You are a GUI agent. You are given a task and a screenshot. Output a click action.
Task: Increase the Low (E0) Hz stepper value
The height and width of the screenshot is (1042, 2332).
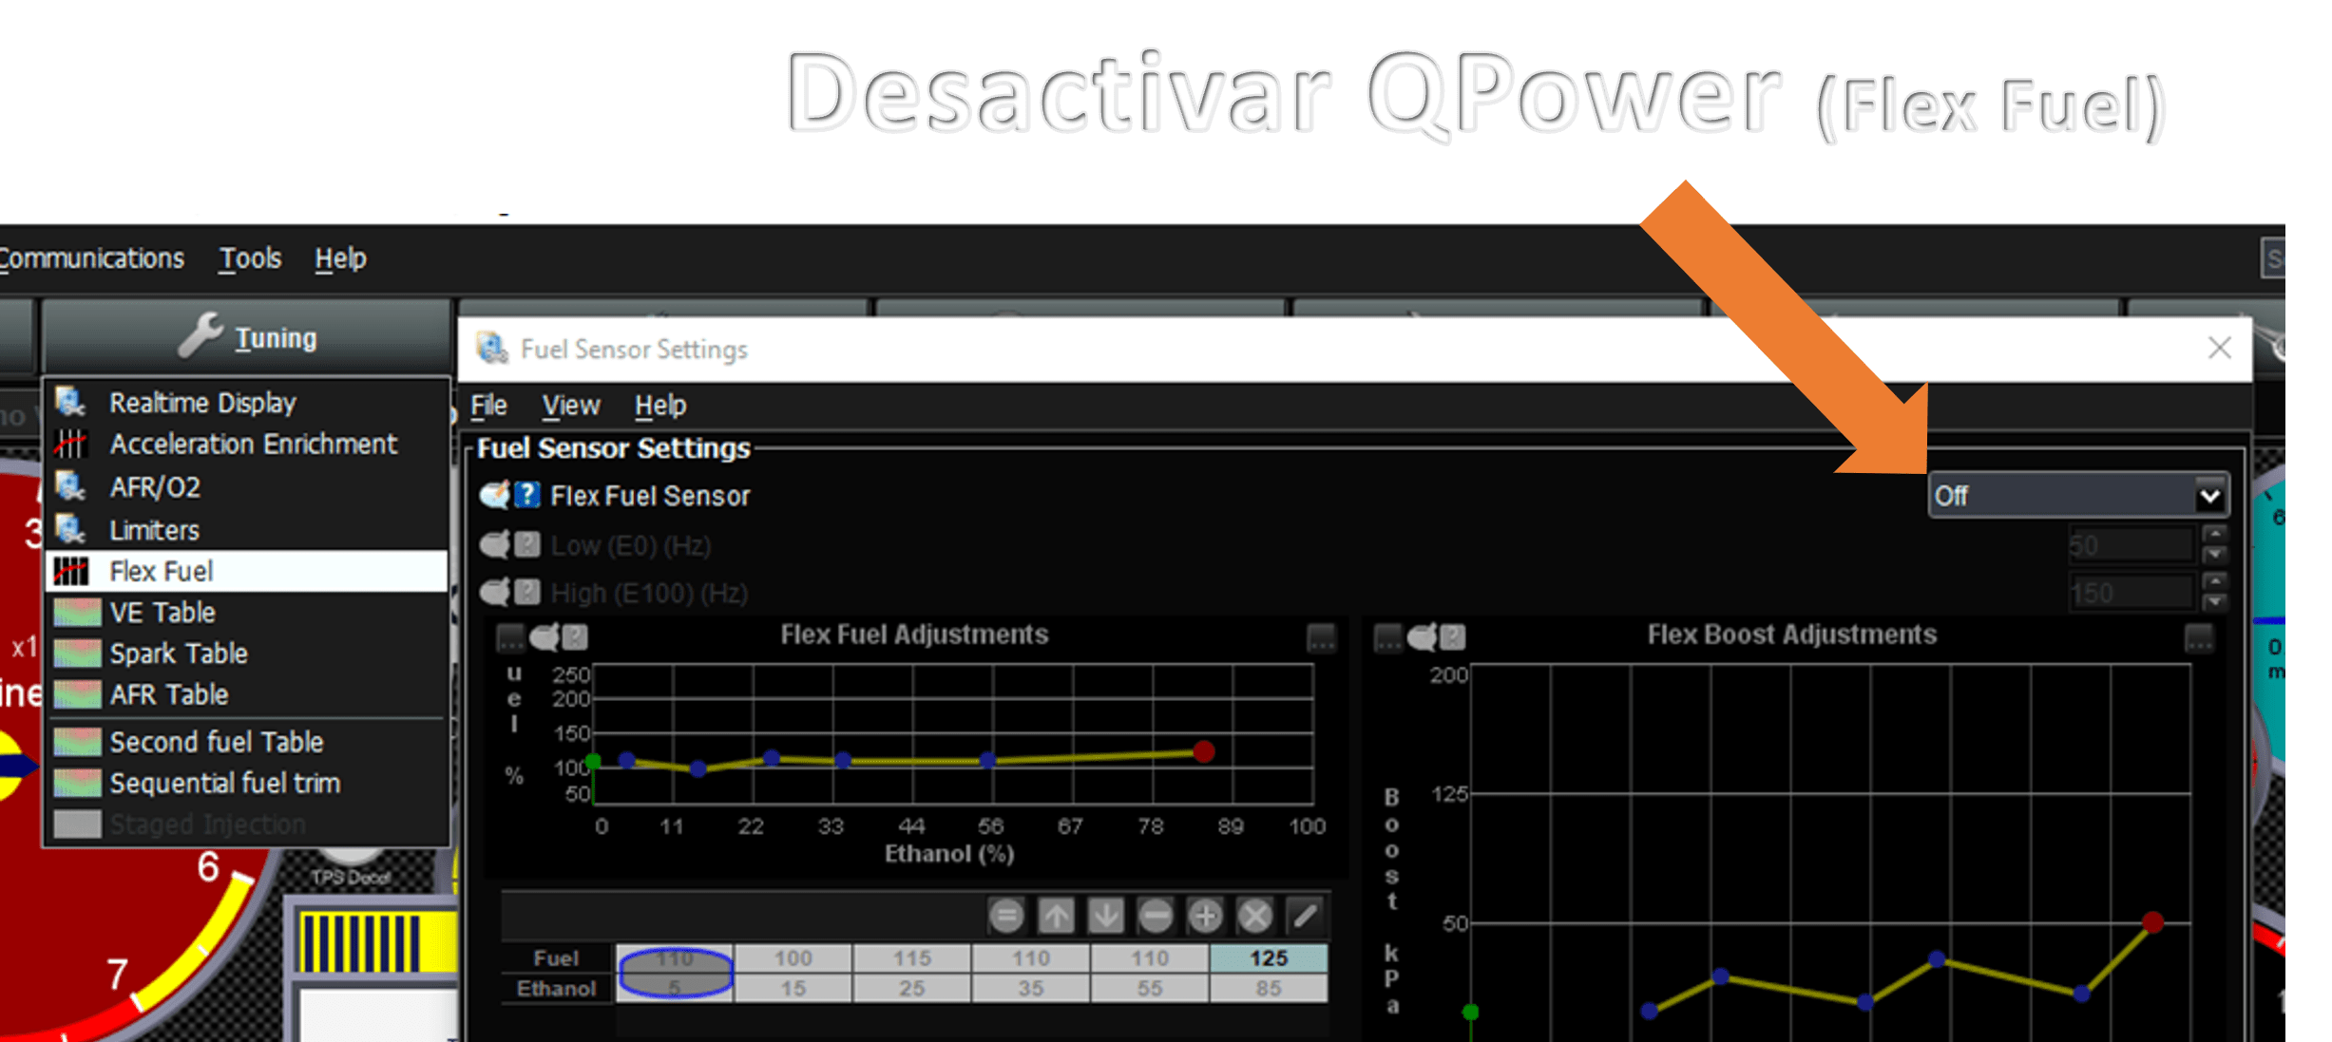coord(2215,535)
